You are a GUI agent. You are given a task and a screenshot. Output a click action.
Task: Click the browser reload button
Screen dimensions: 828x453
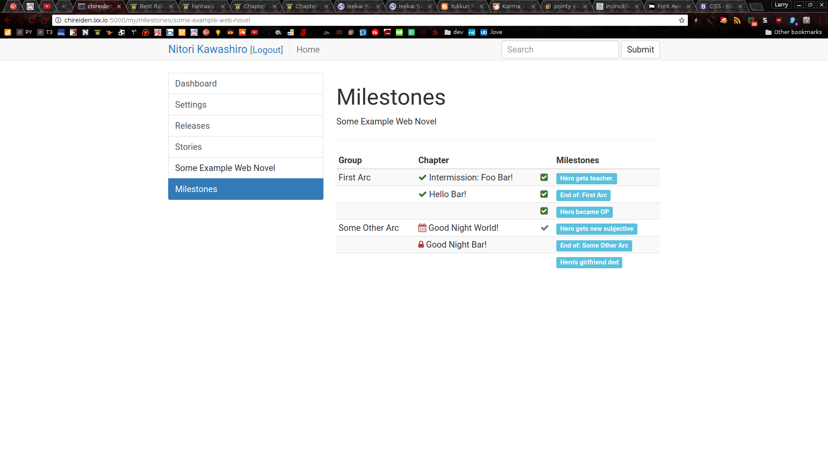pos(32,20)
